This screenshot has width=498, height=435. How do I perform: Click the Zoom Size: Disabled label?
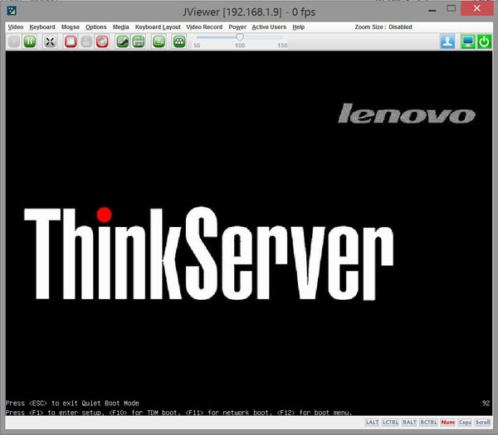click(383, 27)
